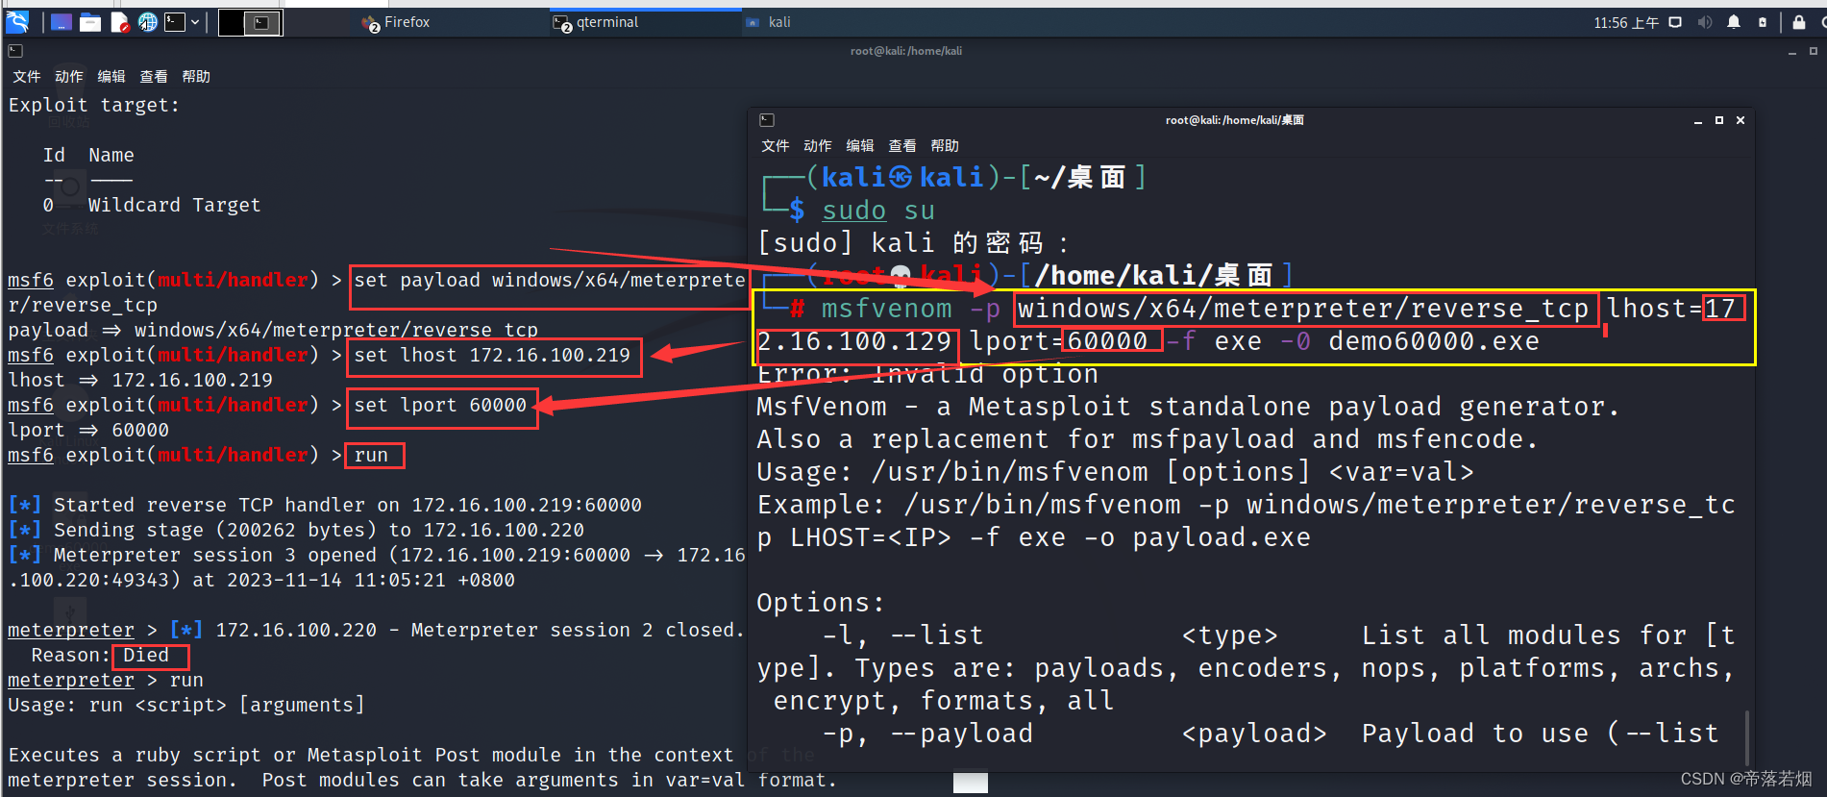Click 'Sending stage (200262 bytes)' line
Screen dimensions: 1827x797
(x=296, y=530)
